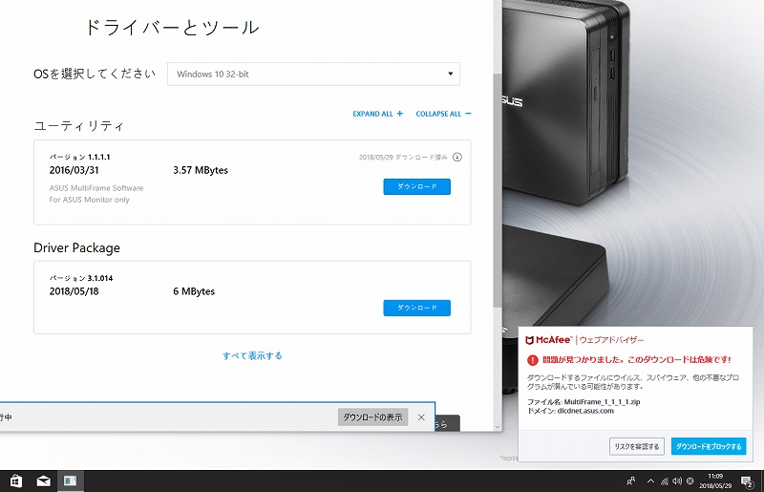Click the page vertical scrollbar thumb
Viewport: 764px width, 492px height.
click(497, 190)
